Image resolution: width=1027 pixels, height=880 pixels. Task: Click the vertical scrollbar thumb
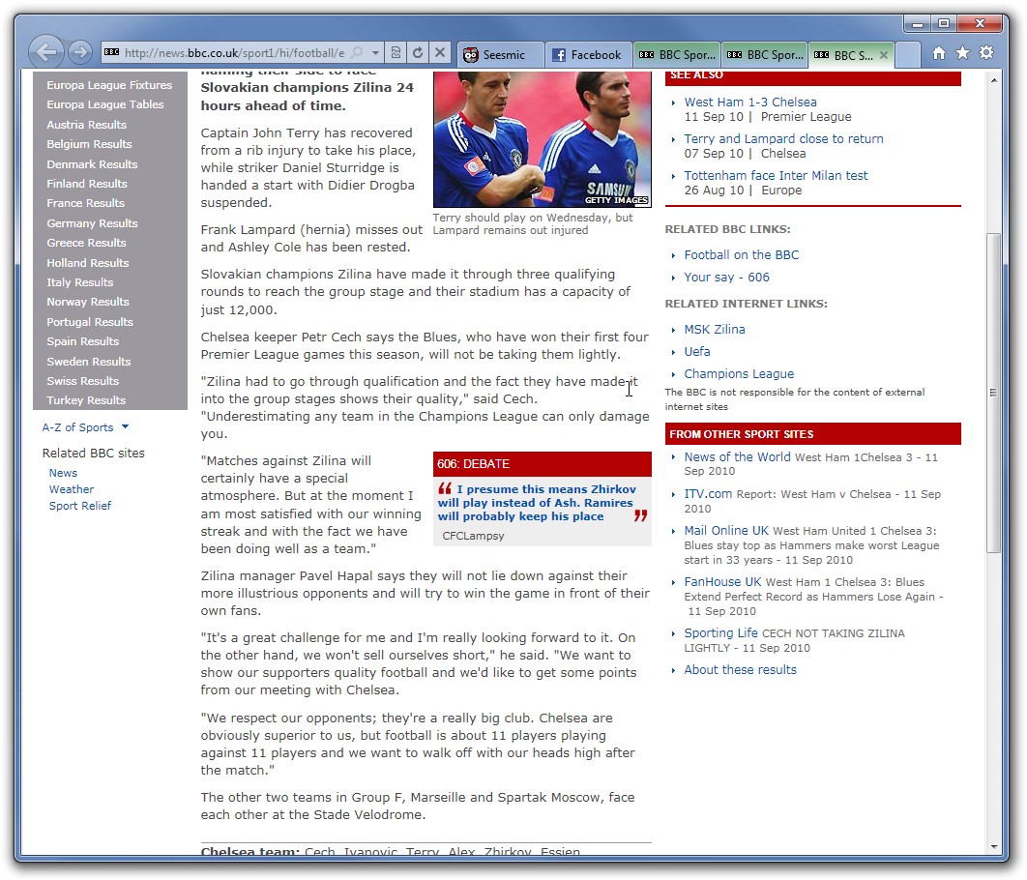pos(993,393)
